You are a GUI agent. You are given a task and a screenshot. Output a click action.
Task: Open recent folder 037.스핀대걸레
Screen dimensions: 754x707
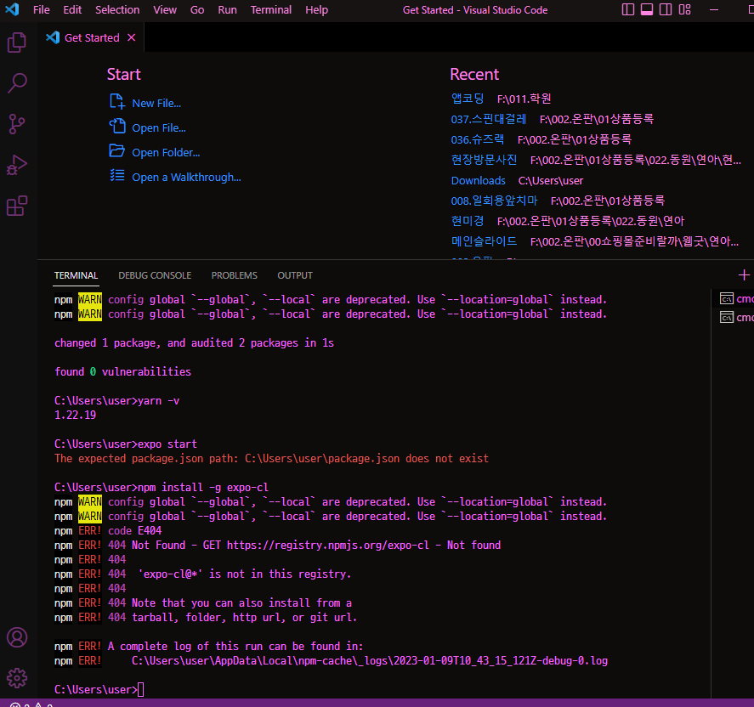click(489, 119)
